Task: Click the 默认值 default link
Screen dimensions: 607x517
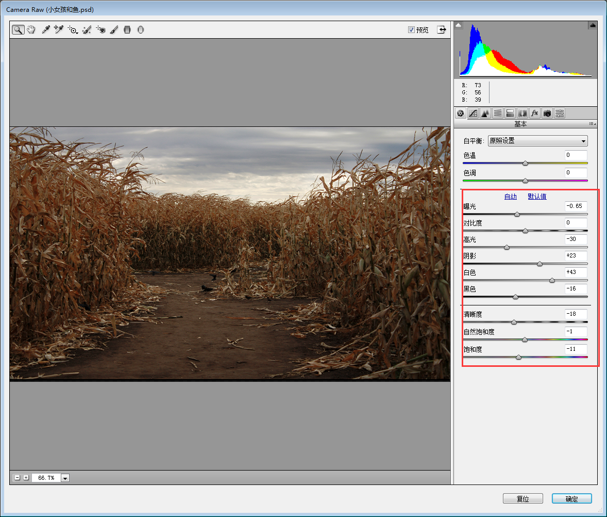Action: (x=537, y=197)
